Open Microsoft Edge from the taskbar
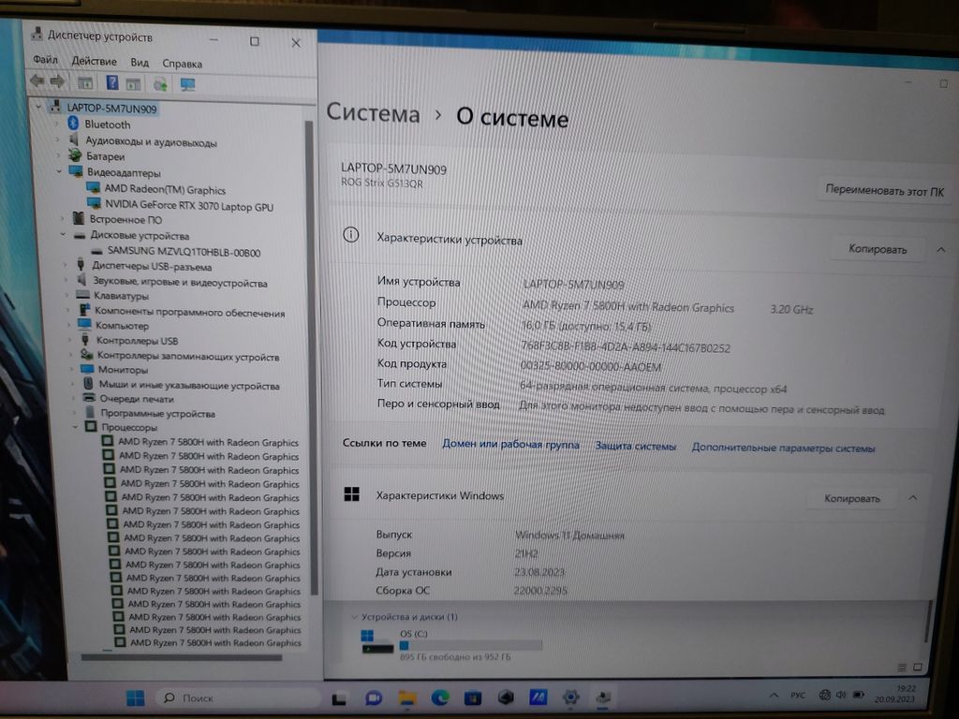The width and height of the screenshot is (959, 719). [439, 697]
